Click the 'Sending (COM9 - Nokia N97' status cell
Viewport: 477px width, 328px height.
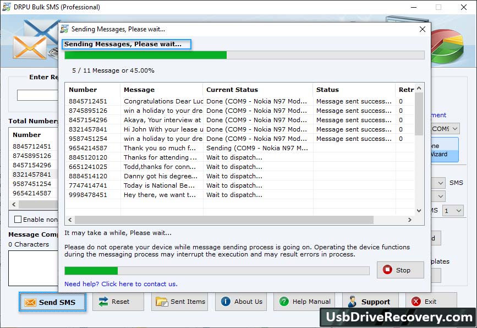coord(257,148)
